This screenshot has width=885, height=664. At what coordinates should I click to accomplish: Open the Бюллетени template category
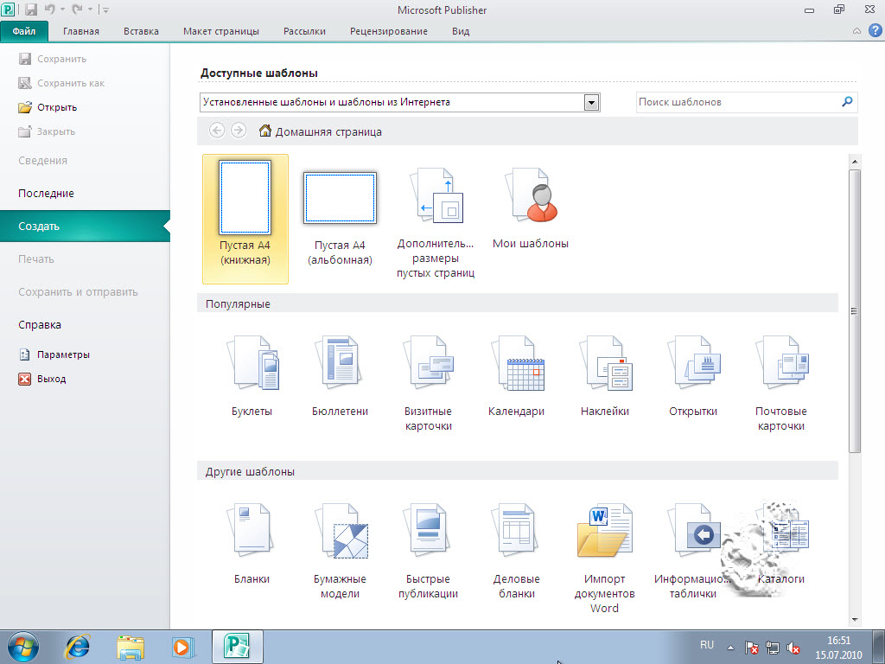[340, 375]
